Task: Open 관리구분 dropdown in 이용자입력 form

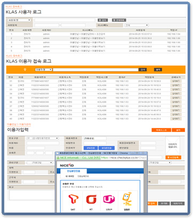Action: tap(40, 162)
